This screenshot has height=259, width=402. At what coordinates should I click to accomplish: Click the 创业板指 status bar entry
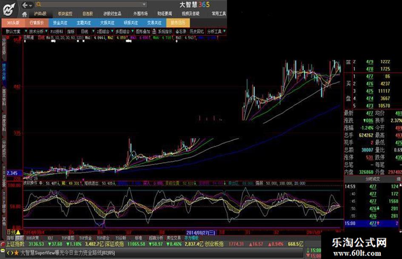(x=214, y=244)
